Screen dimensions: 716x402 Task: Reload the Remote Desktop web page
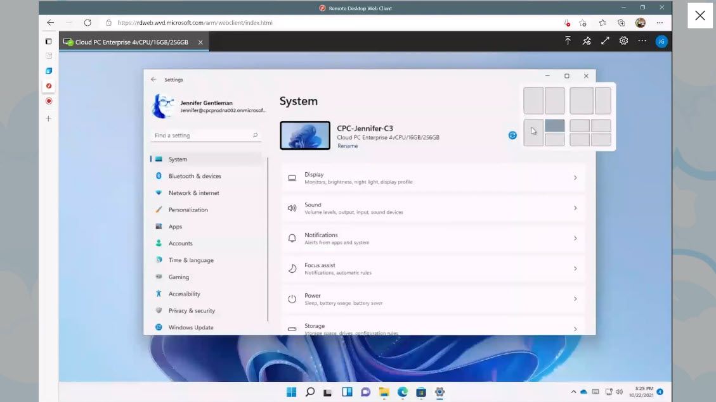pos(88,22)
